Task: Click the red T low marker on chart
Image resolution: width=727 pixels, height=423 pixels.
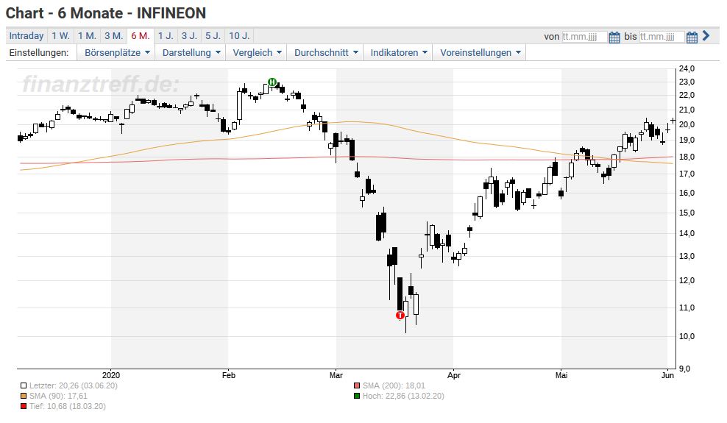Action: click(400, 316)
